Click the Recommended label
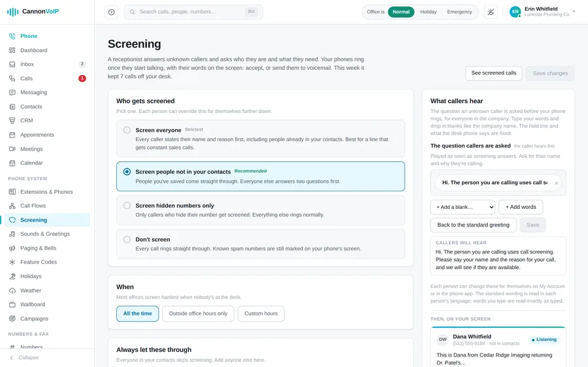 point(250,171)
